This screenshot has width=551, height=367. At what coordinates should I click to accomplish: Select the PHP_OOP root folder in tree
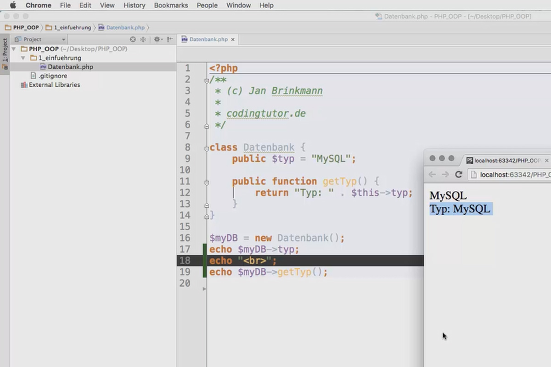coord(73,49)
